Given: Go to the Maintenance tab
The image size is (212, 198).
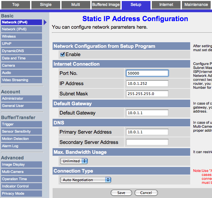Looking at the screenshot, I should click(196, 5).
